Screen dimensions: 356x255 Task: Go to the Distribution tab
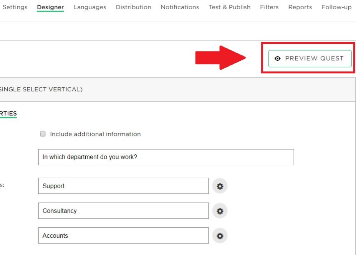[x=134, y=7]
